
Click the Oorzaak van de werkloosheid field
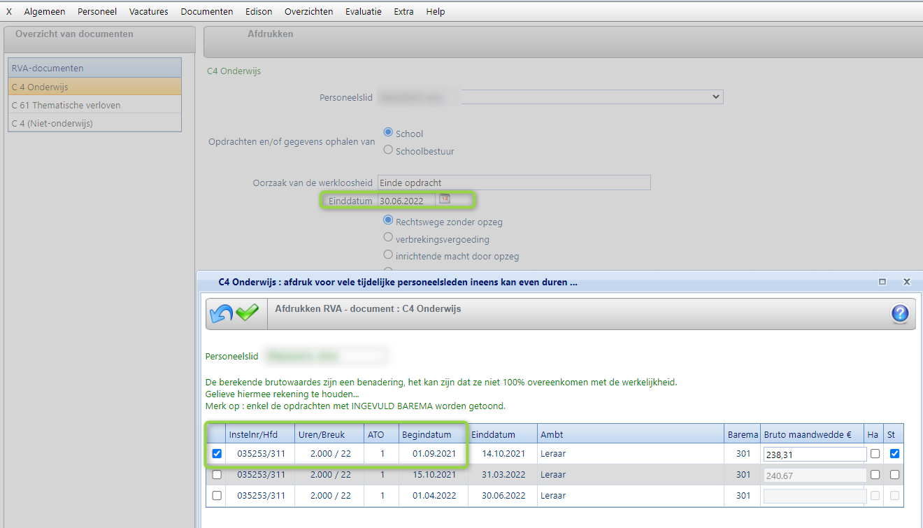pos(514,183)
